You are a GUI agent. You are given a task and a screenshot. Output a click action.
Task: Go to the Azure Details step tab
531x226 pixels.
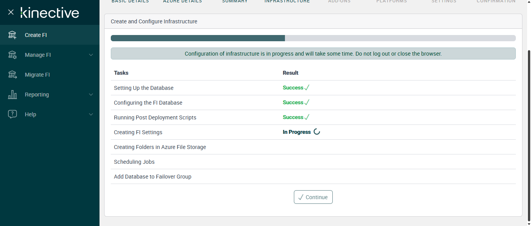tap(182, 2)
